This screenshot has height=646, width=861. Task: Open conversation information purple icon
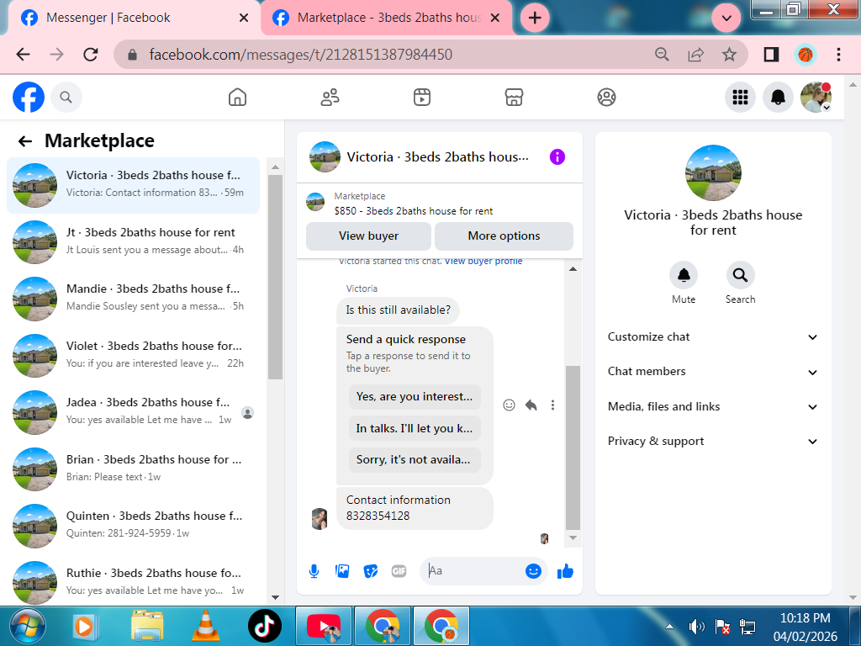coord(557,156)
